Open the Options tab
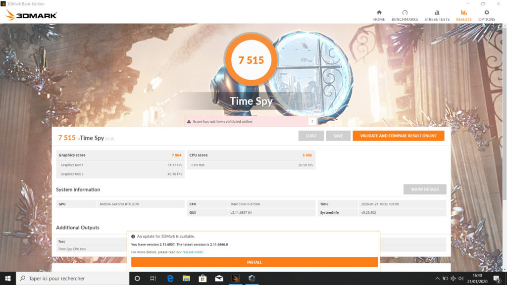The width and height of the screenshot is (507, 285). [x=486, y=15]
